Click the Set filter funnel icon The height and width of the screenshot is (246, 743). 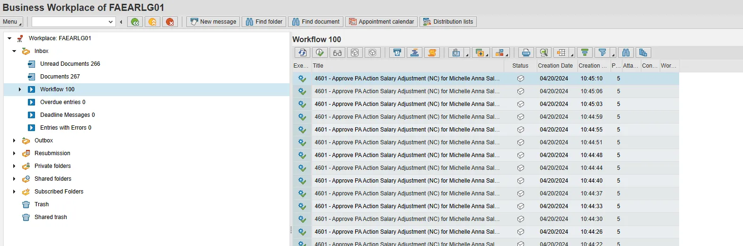[602, 53]
